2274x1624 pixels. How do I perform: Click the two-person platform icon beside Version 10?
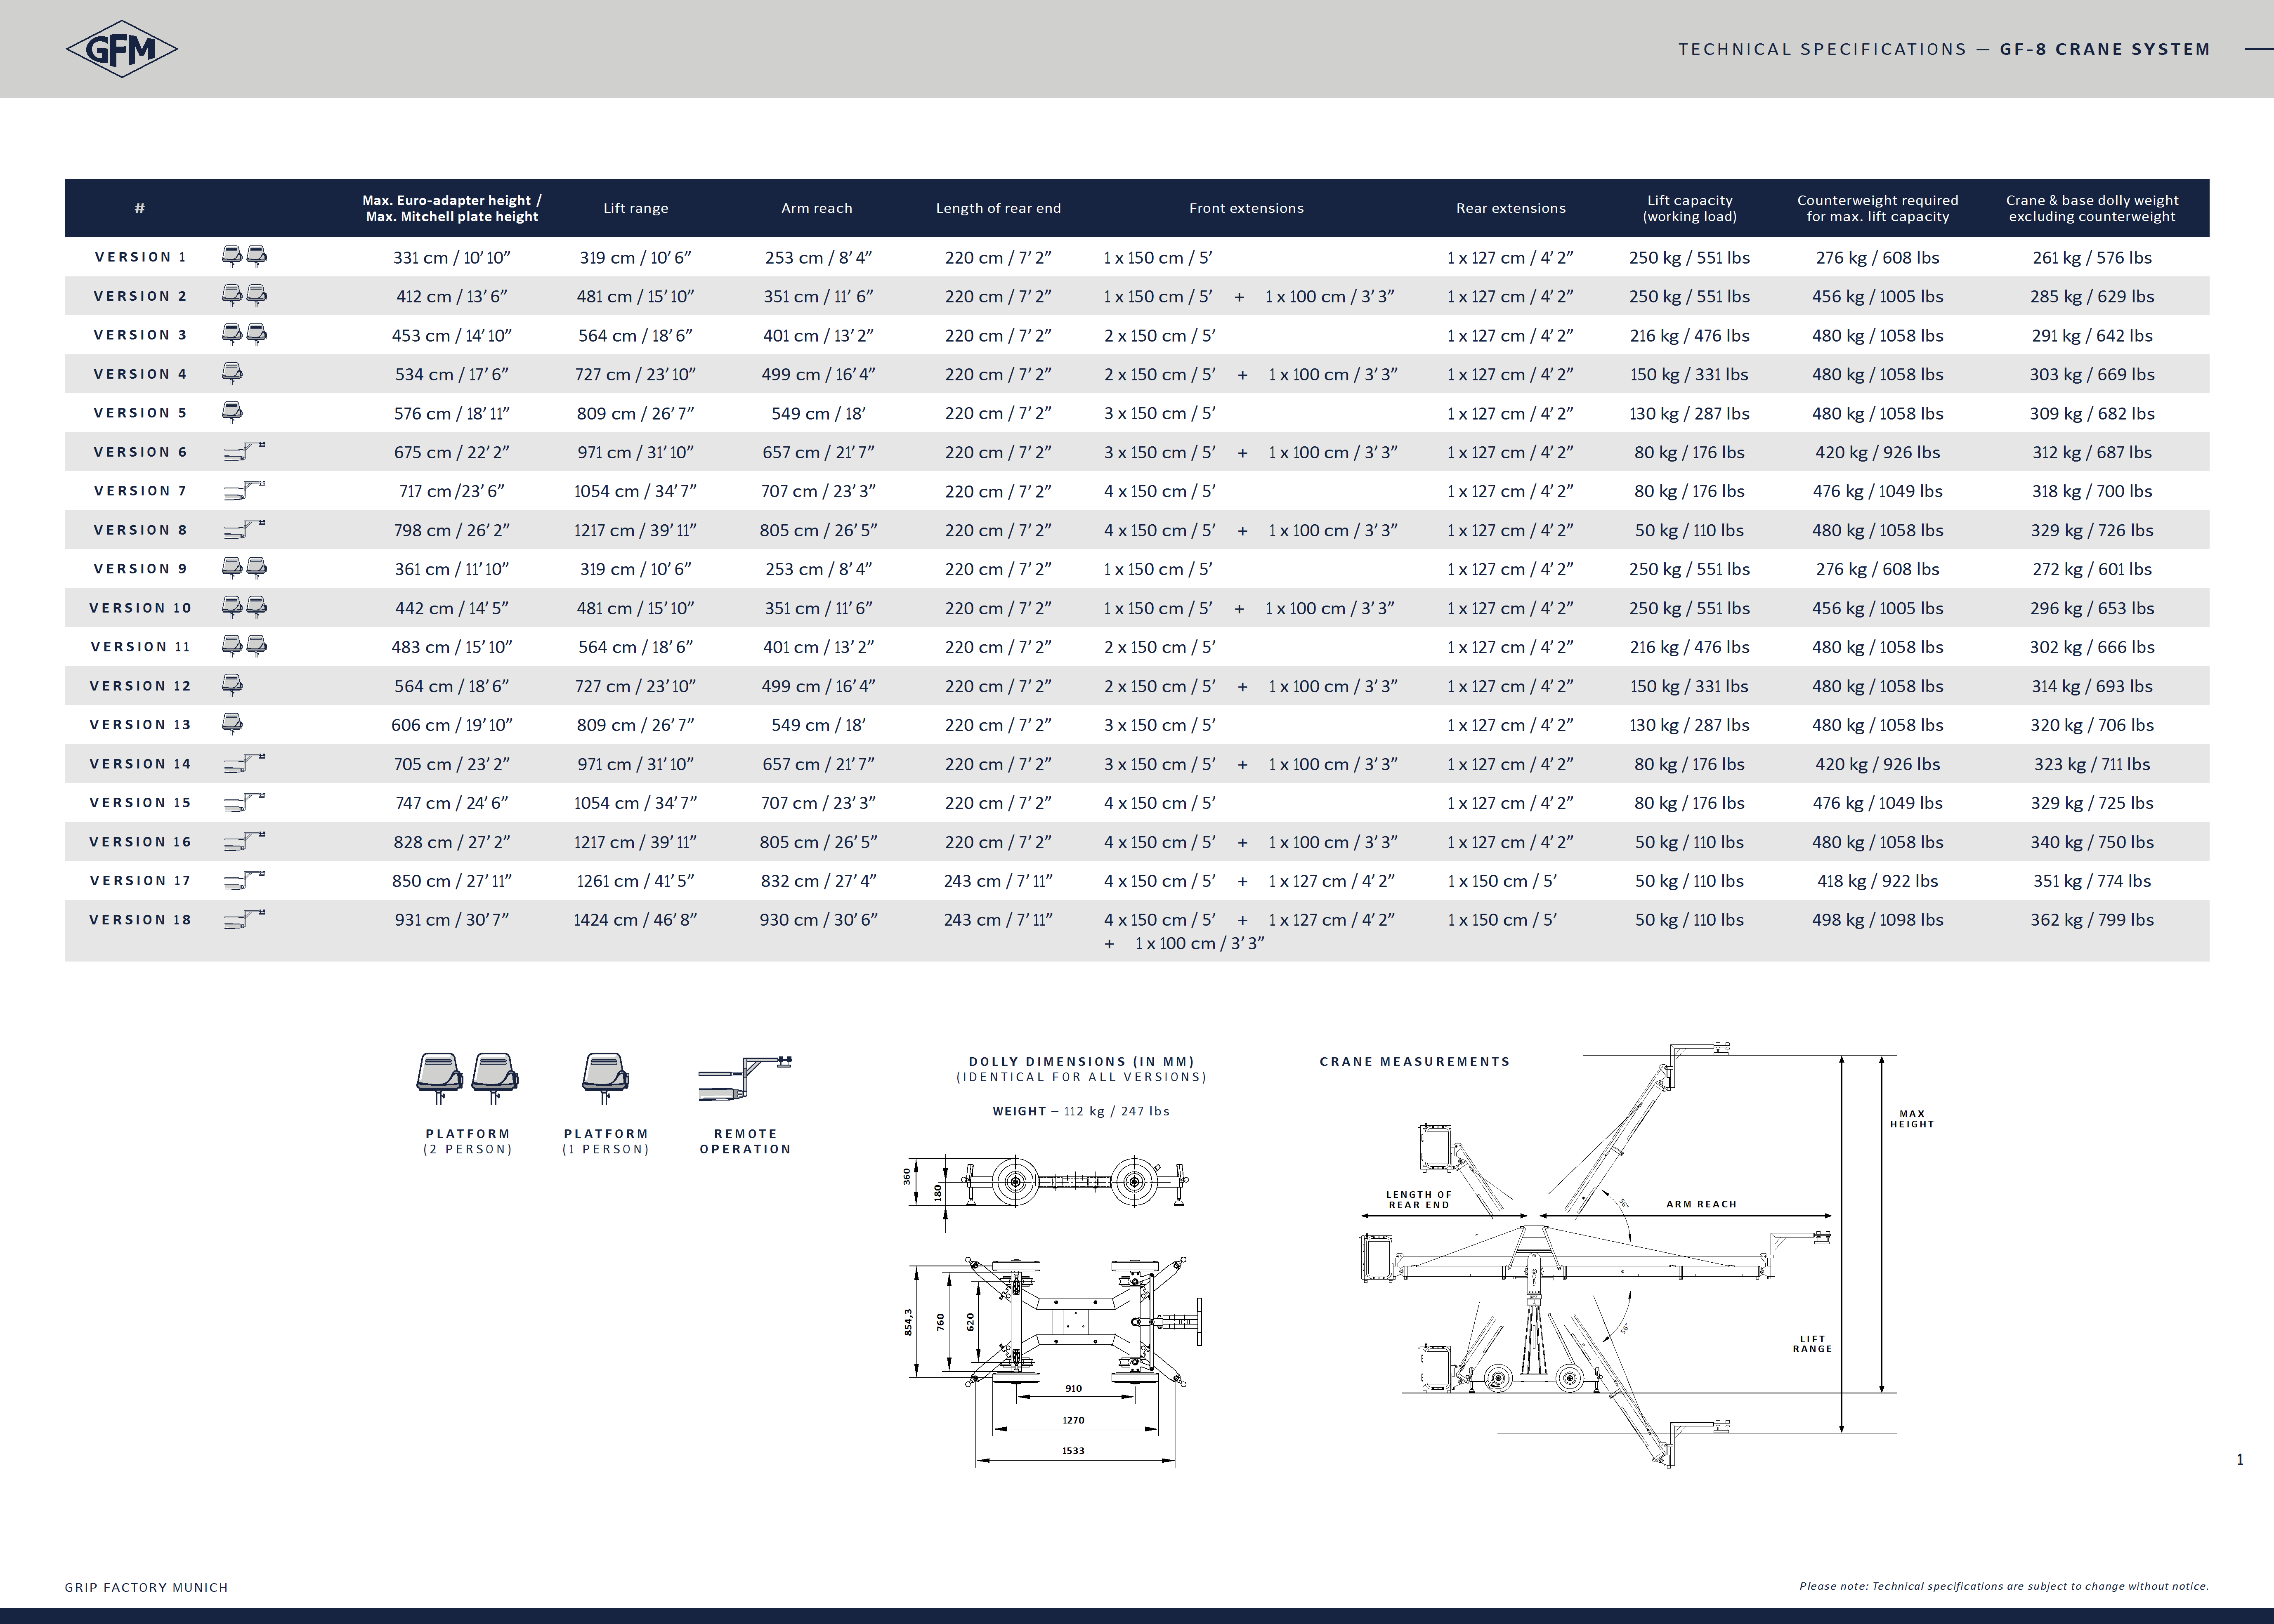coord(244,607)
